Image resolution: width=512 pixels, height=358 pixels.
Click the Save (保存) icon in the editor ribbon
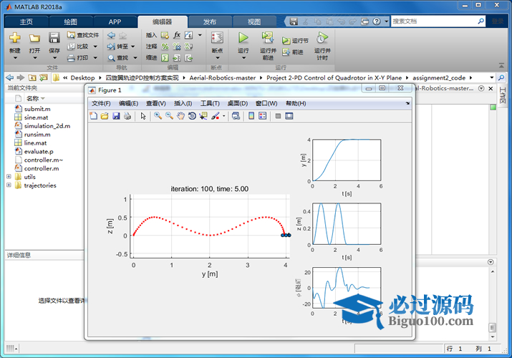[x=54, y=39]
